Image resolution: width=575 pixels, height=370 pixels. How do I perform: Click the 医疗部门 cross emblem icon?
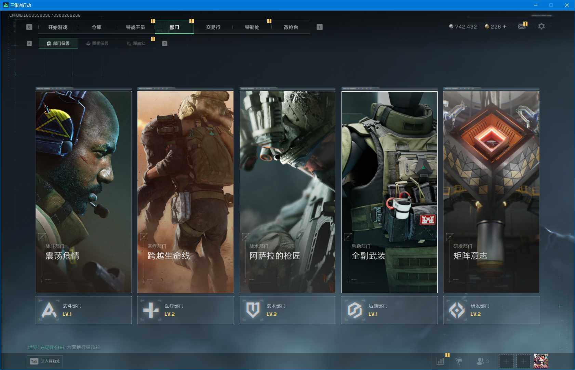coord(151,310)
